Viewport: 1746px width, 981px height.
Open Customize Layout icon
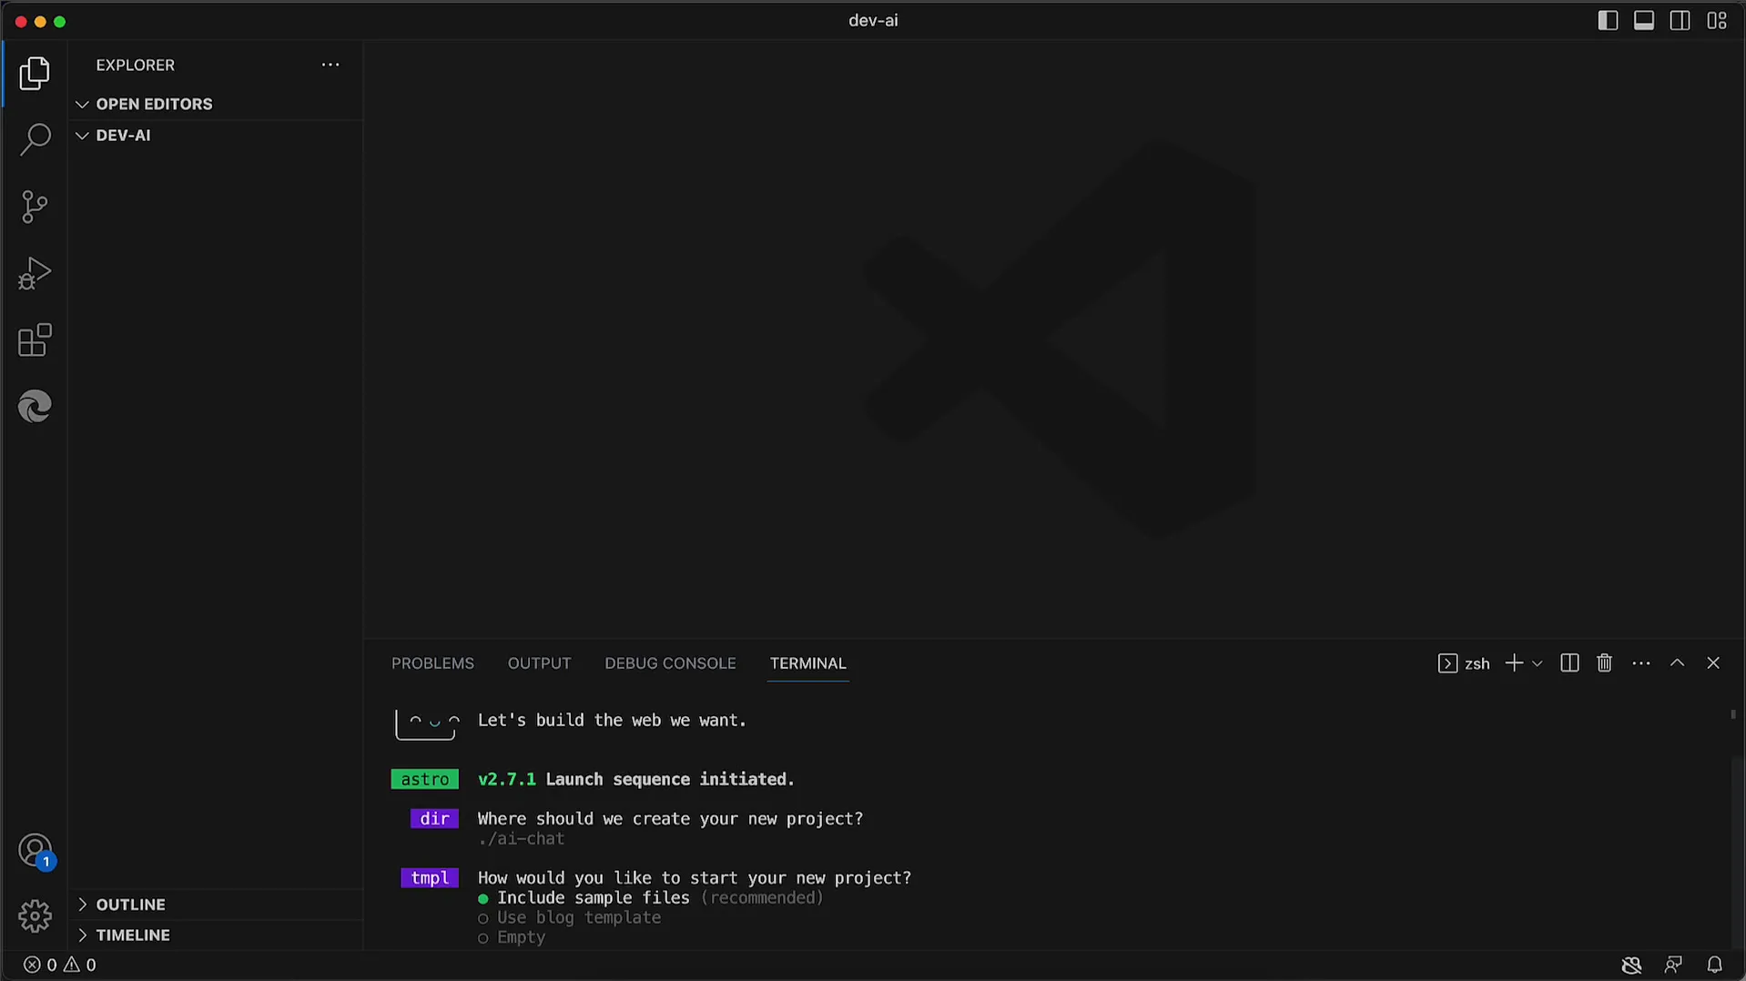pyautogui.click(x=1717, y=21)
